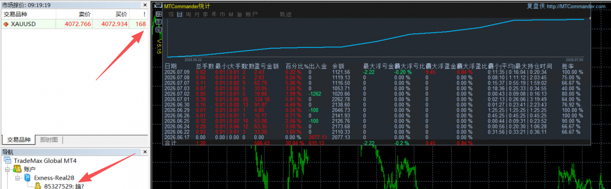
Task: Switch to the 即时图 tab
Action: pos(48,140)
